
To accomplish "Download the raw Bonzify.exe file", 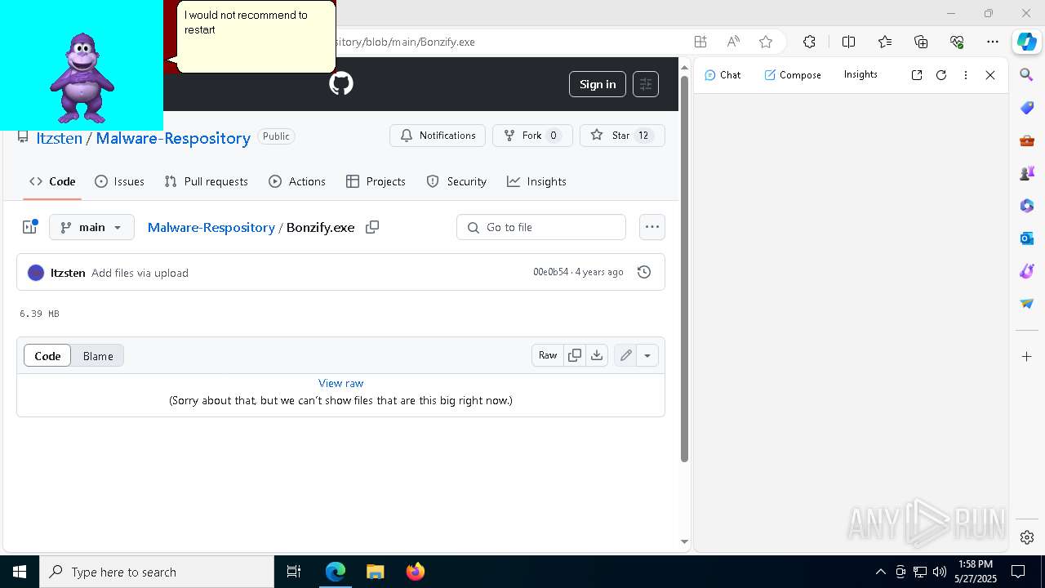I will [x=597, y=355].
